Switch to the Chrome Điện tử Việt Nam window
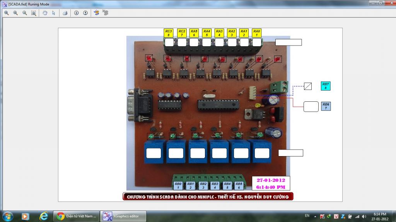 76,216
